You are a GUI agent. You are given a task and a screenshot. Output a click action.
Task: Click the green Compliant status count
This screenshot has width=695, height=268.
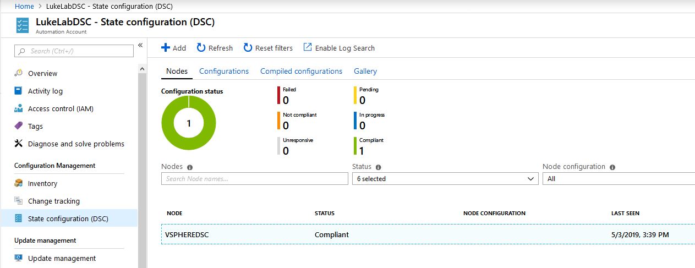click(x=362, y=151)
